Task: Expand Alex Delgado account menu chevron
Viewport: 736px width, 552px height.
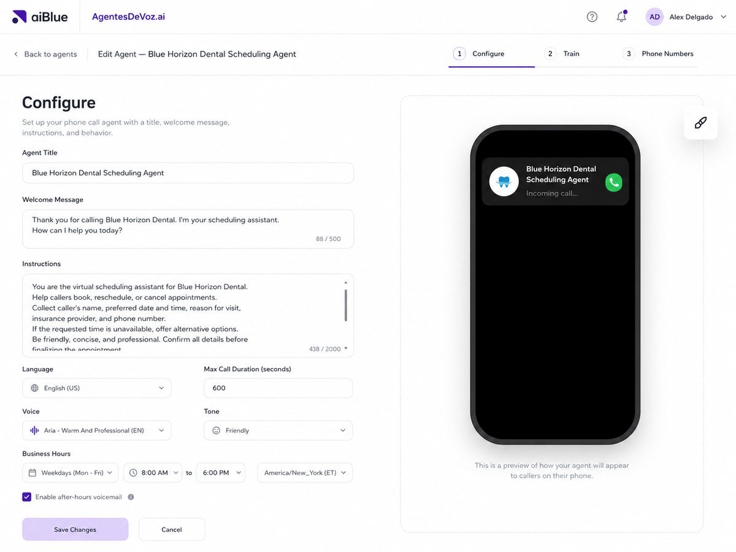Action: (x=723, y=17)
